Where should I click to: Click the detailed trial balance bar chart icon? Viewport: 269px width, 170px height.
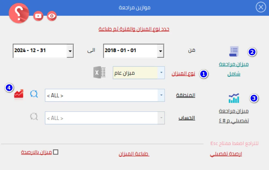234,98
